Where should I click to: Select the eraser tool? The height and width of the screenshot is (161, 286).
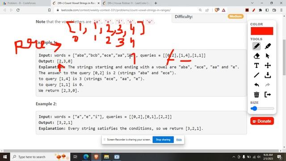[x=257, y=56]
